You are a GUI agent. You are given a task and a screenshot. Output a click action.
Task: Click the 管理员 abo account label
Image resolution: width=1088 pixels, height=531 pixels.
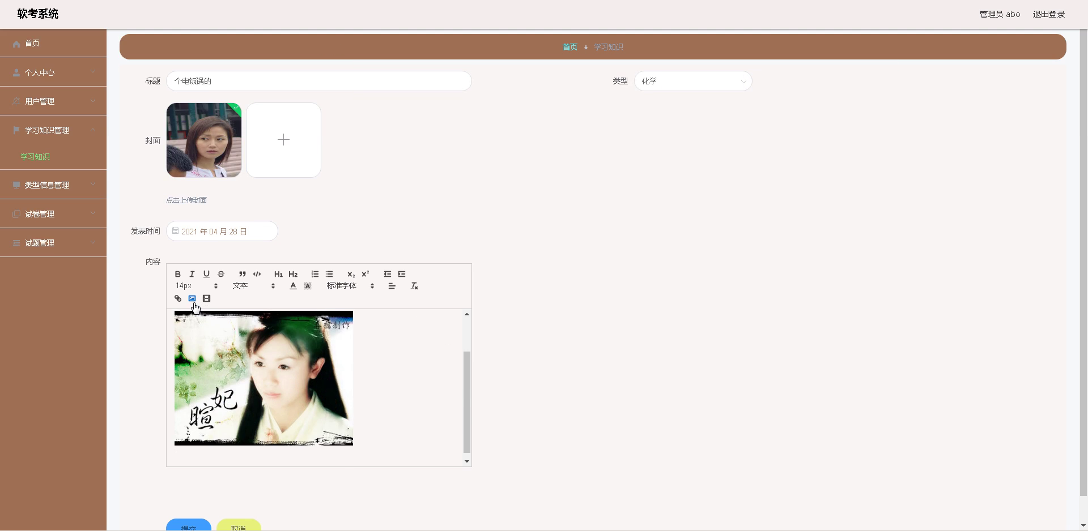tap(1000, 14)
